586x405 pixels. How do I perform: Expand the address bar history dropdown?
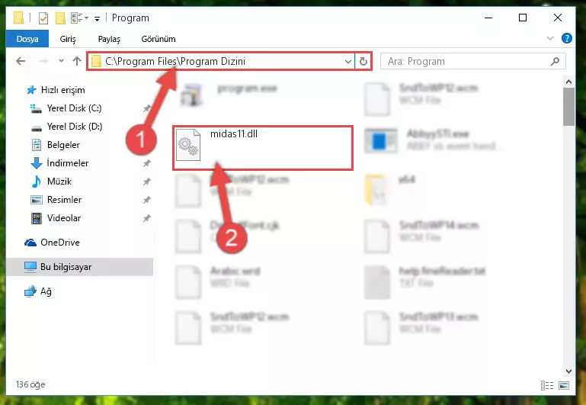(x=348, y=61)
